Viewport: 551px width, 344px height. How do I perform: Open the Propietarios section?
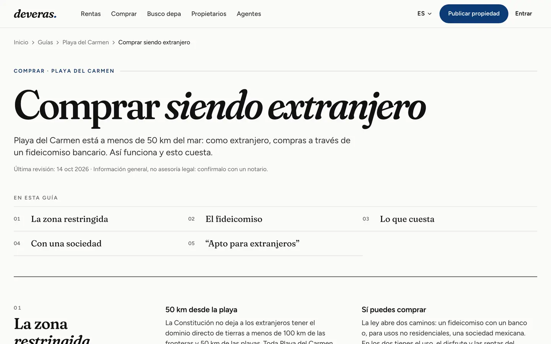[209, 14]
